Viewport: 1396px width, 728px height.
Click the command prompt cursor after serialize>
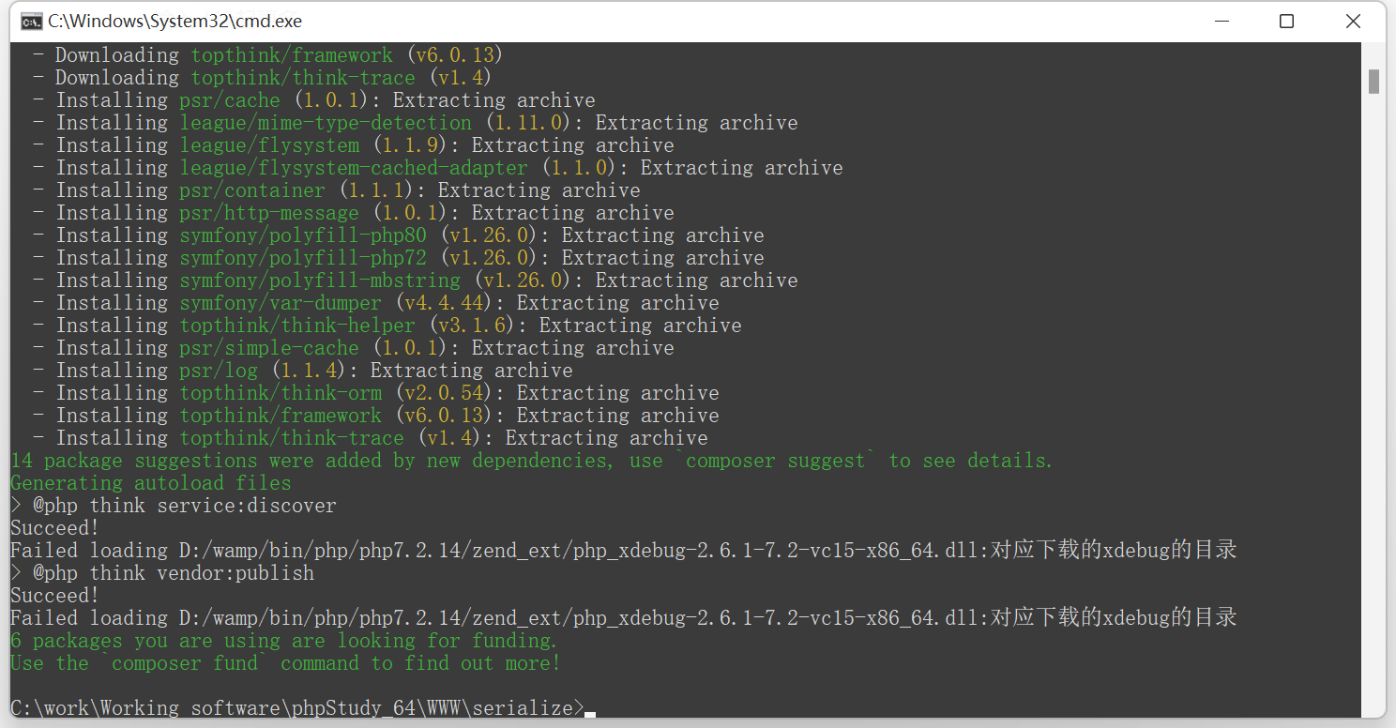[590, 715]
